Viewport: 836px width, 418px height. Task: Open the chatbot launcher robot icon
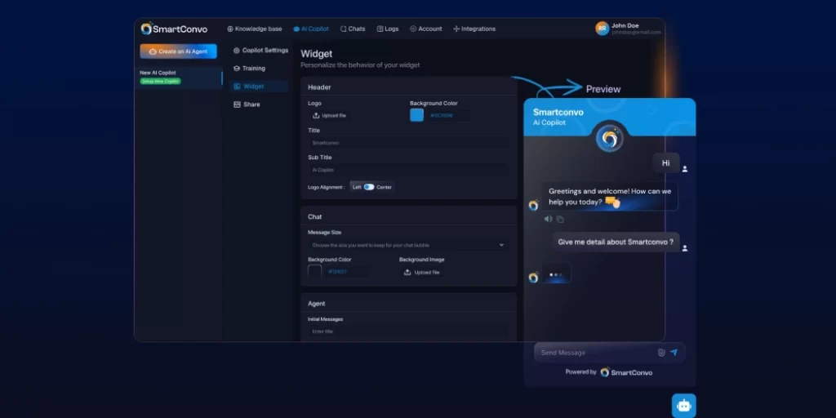(x=683, y=405)
